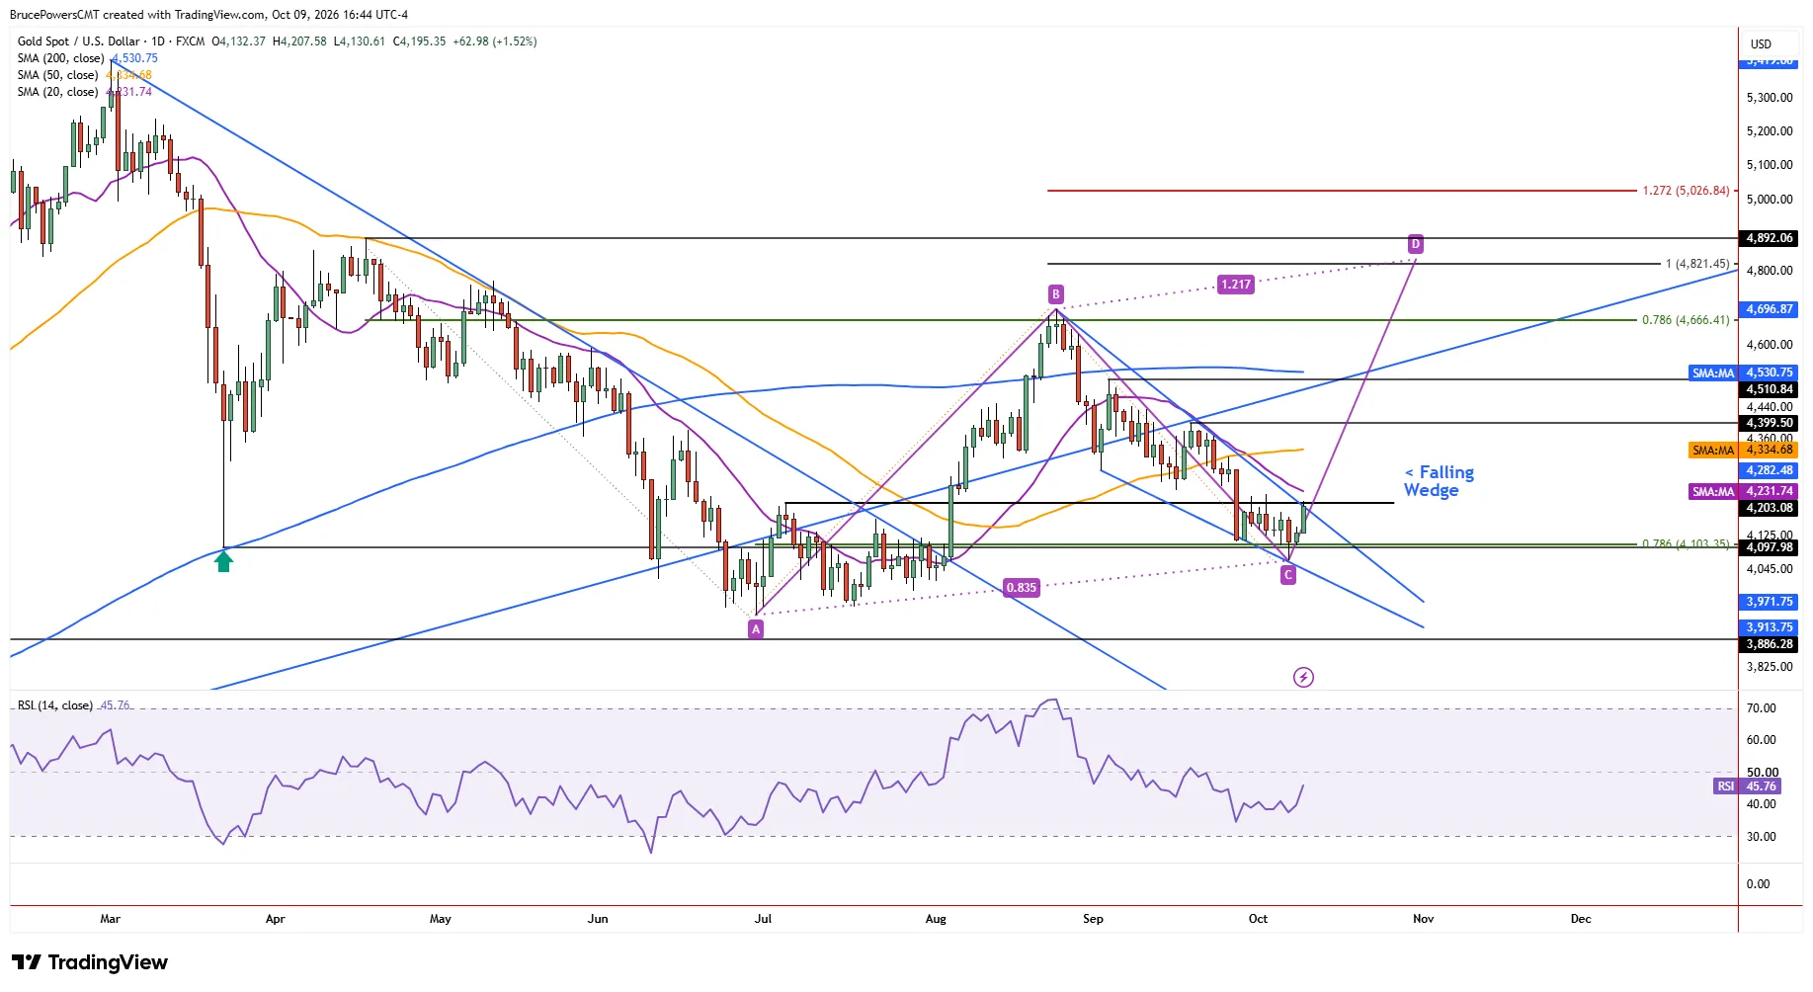1813x992 pixels.
Task: Click the green up arrow marker
Action: 224,562
